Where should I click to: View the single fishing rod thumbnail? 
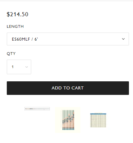click(x=37, y=109)
